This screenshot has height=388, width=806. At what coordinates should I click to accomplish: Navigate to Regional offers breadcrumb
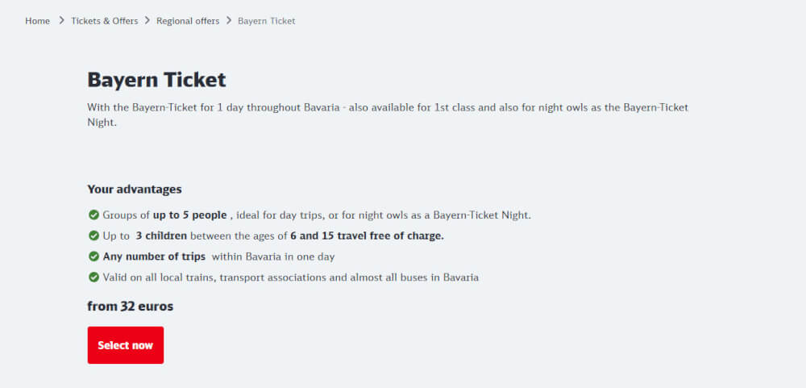click(188, 21)
